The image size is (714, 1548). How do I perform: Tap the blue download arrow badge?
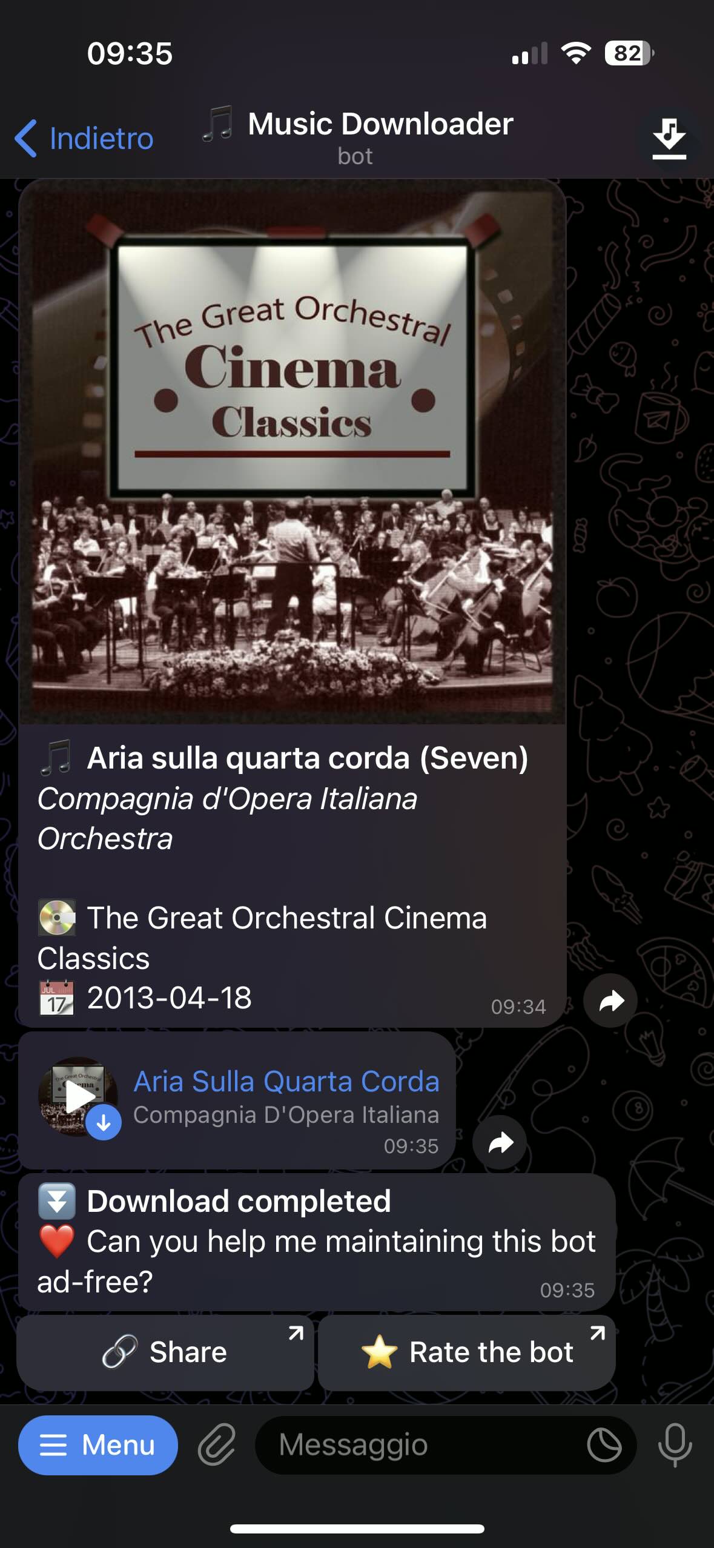click(104, 1122)
